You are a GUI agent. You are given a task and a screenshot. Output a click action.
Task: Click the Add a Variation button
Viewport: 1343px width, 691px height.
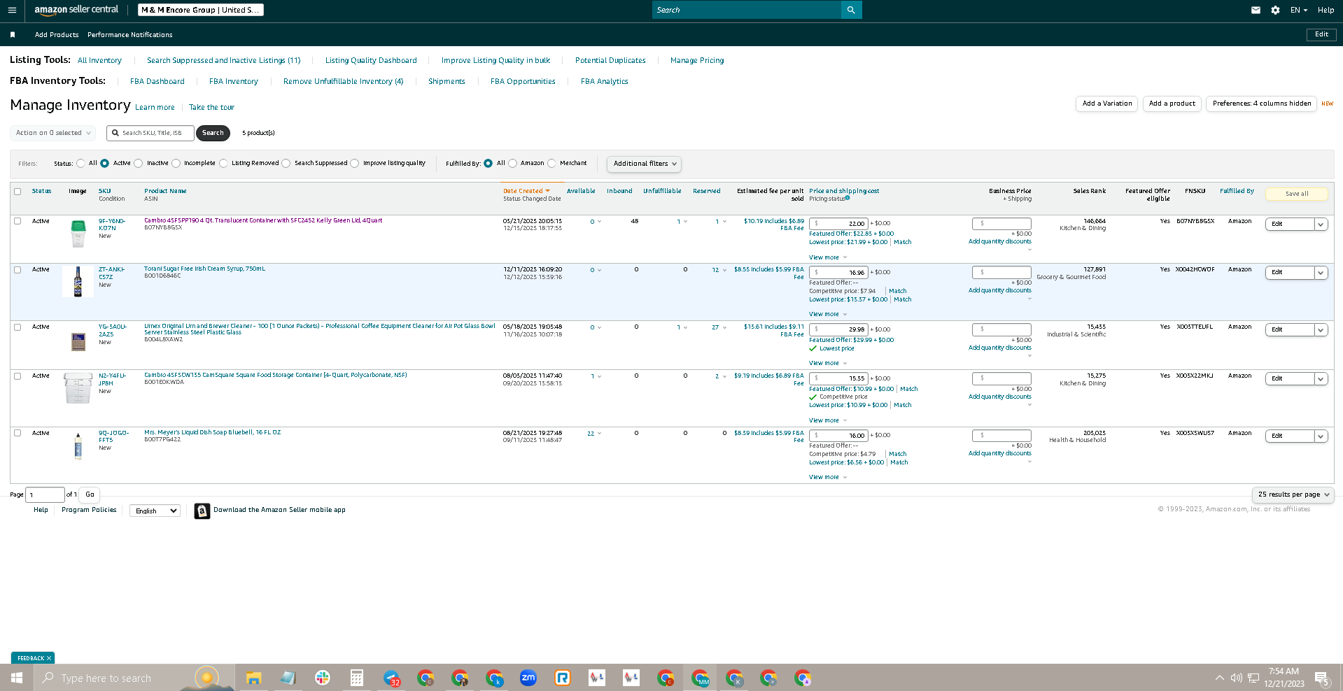click(1106, 104)
